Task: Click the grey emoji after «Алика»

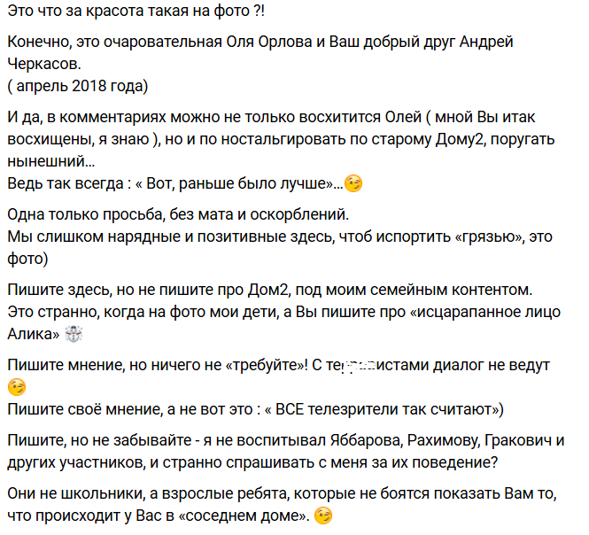Action: 74,334
